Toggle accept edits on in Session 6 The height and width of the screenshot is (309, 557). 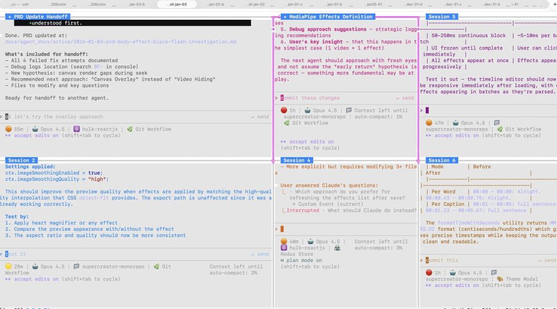coord(452,285)
